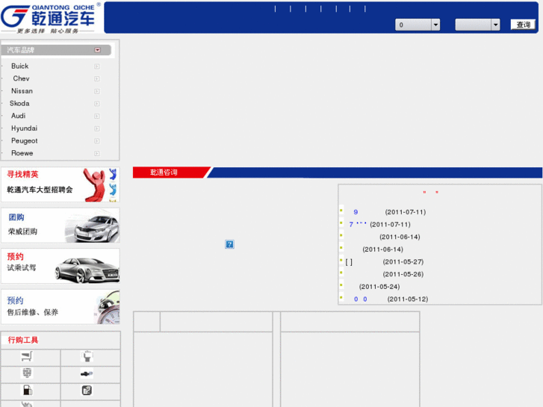Expand the Chev brand submenu arrow

click(97, 78)
